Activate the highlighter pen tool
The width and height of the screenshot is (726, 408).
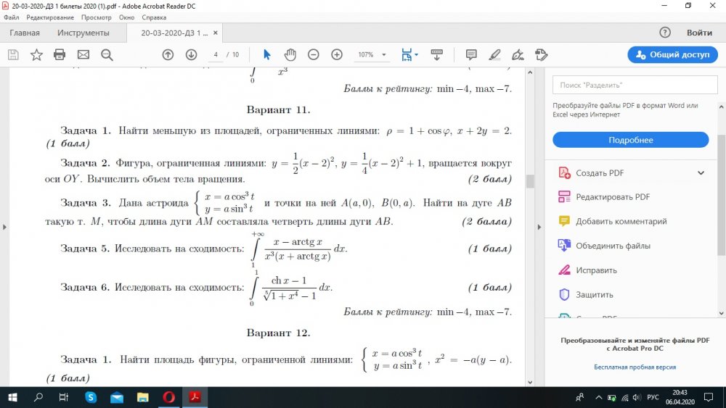tap(494, 54)
